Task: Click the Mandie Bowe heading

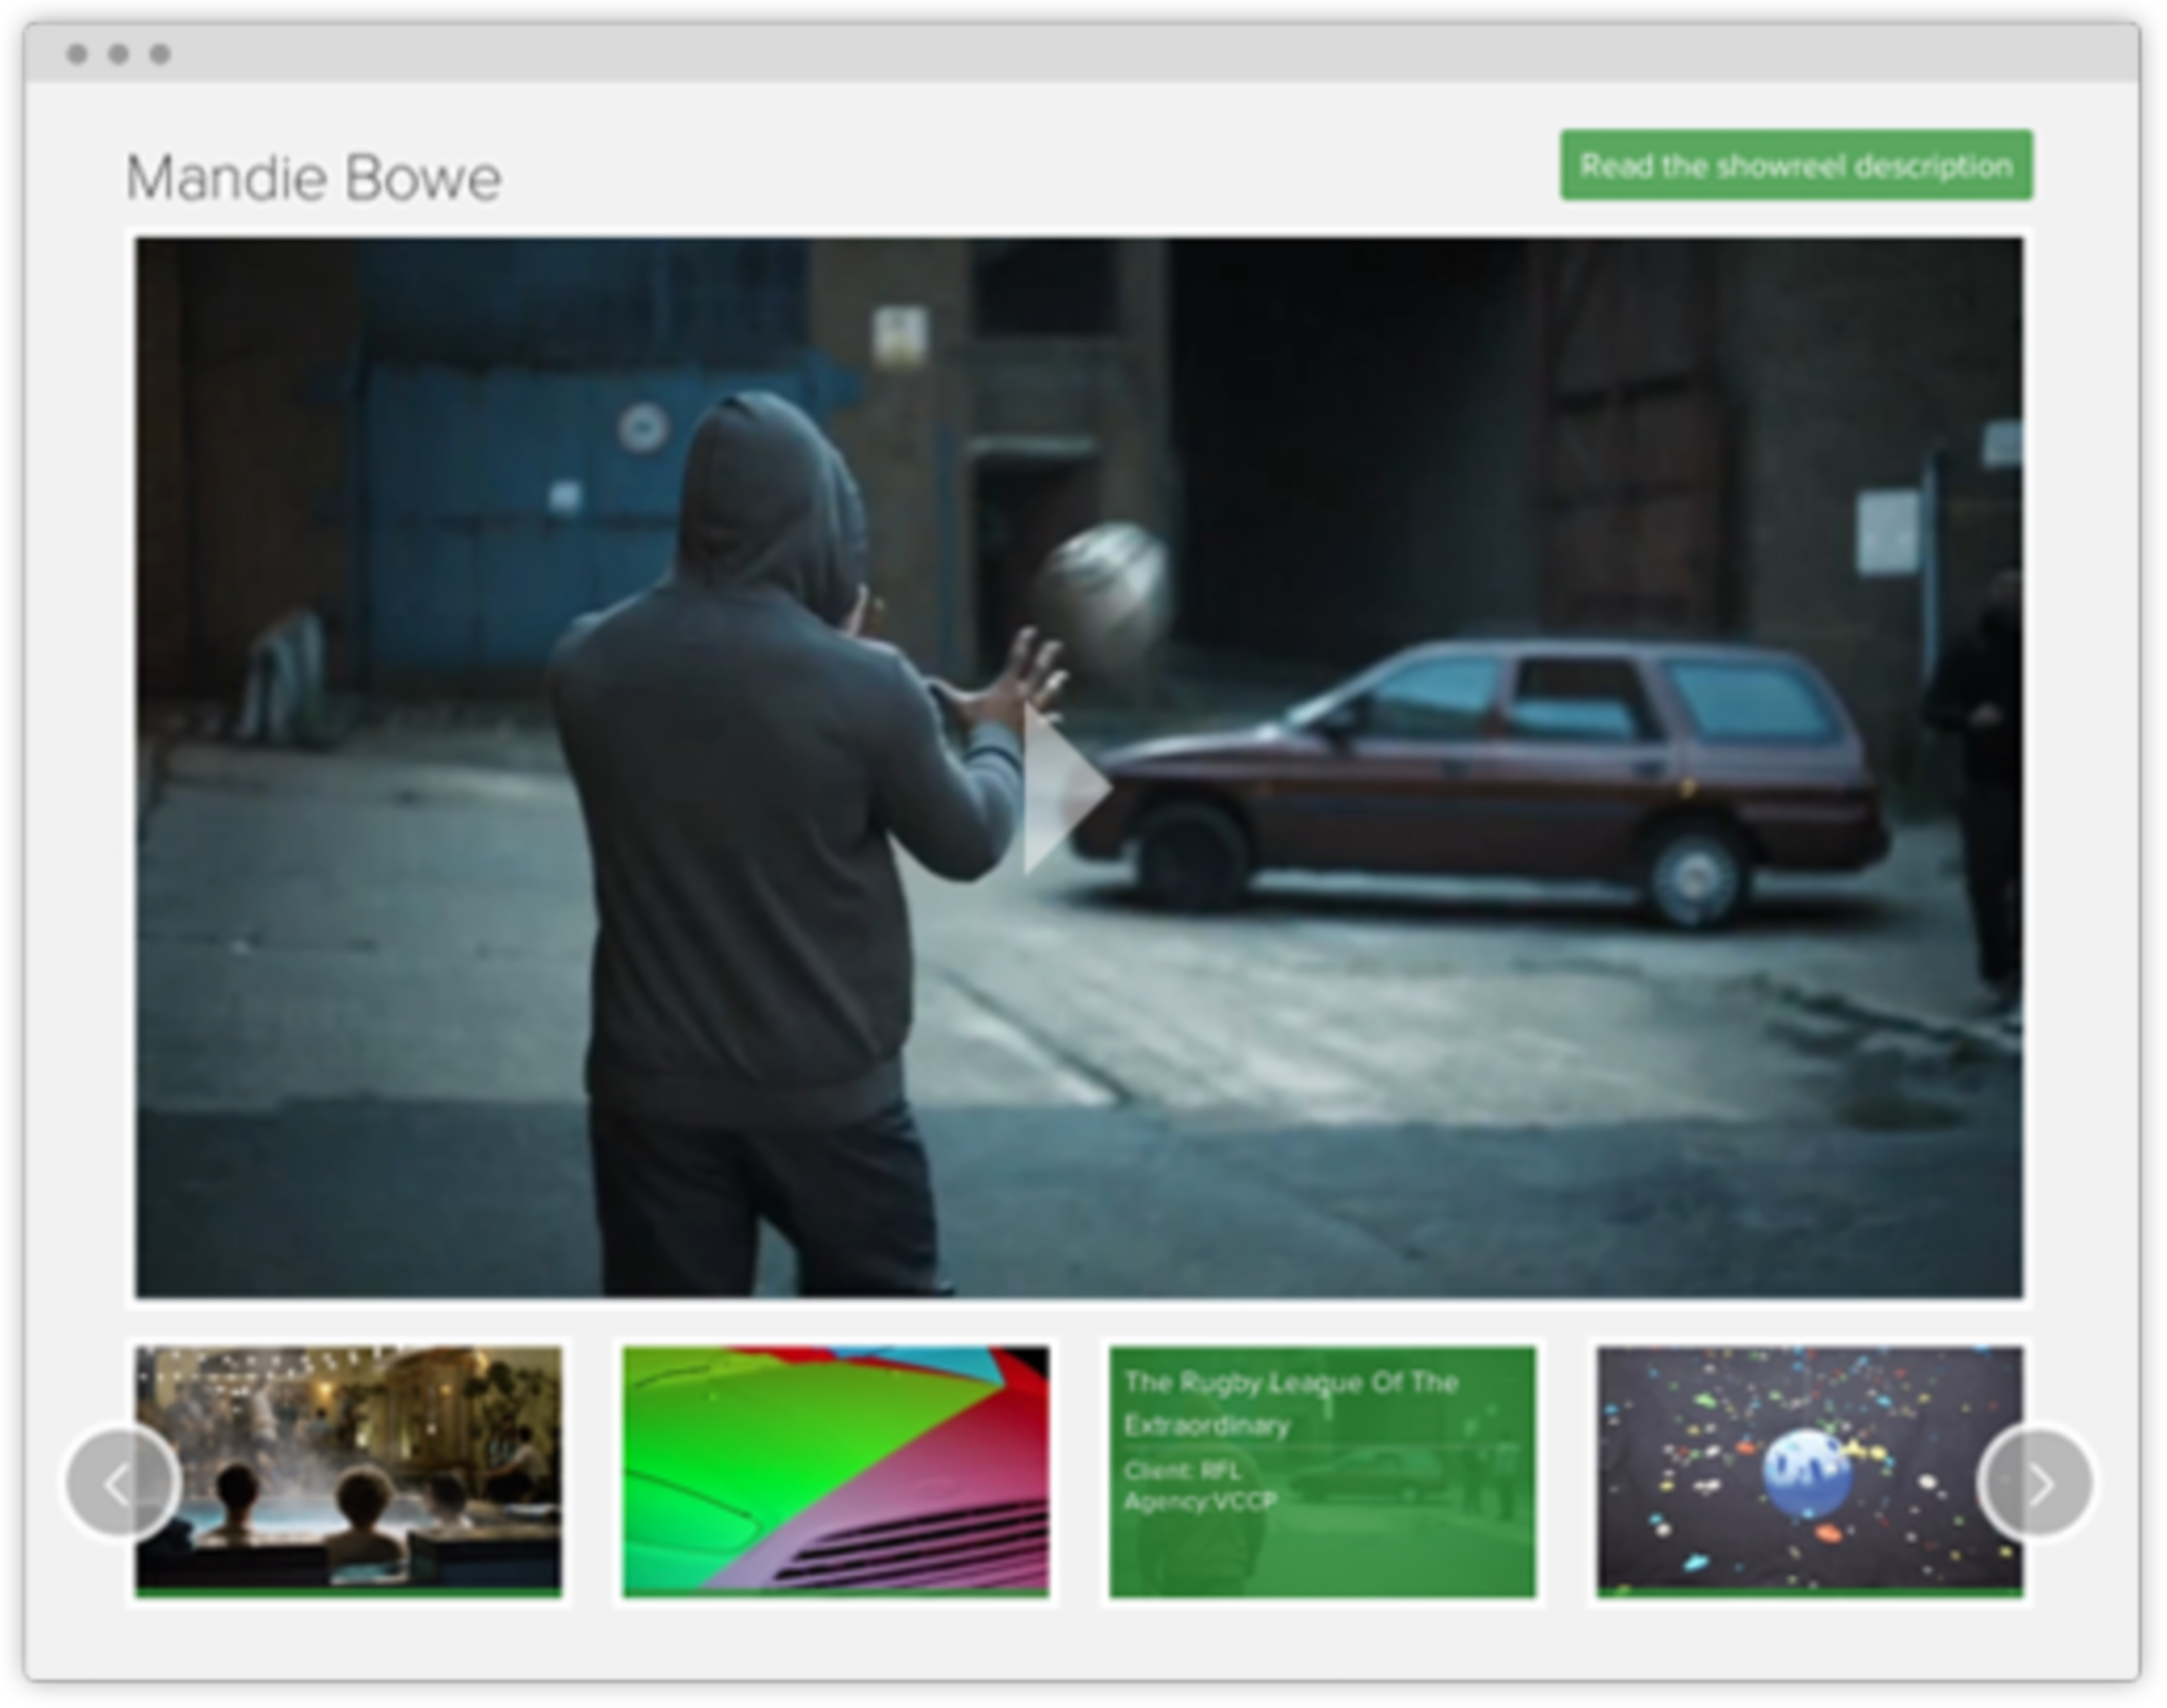Action: pyautogui.click(x=313, y=178)
